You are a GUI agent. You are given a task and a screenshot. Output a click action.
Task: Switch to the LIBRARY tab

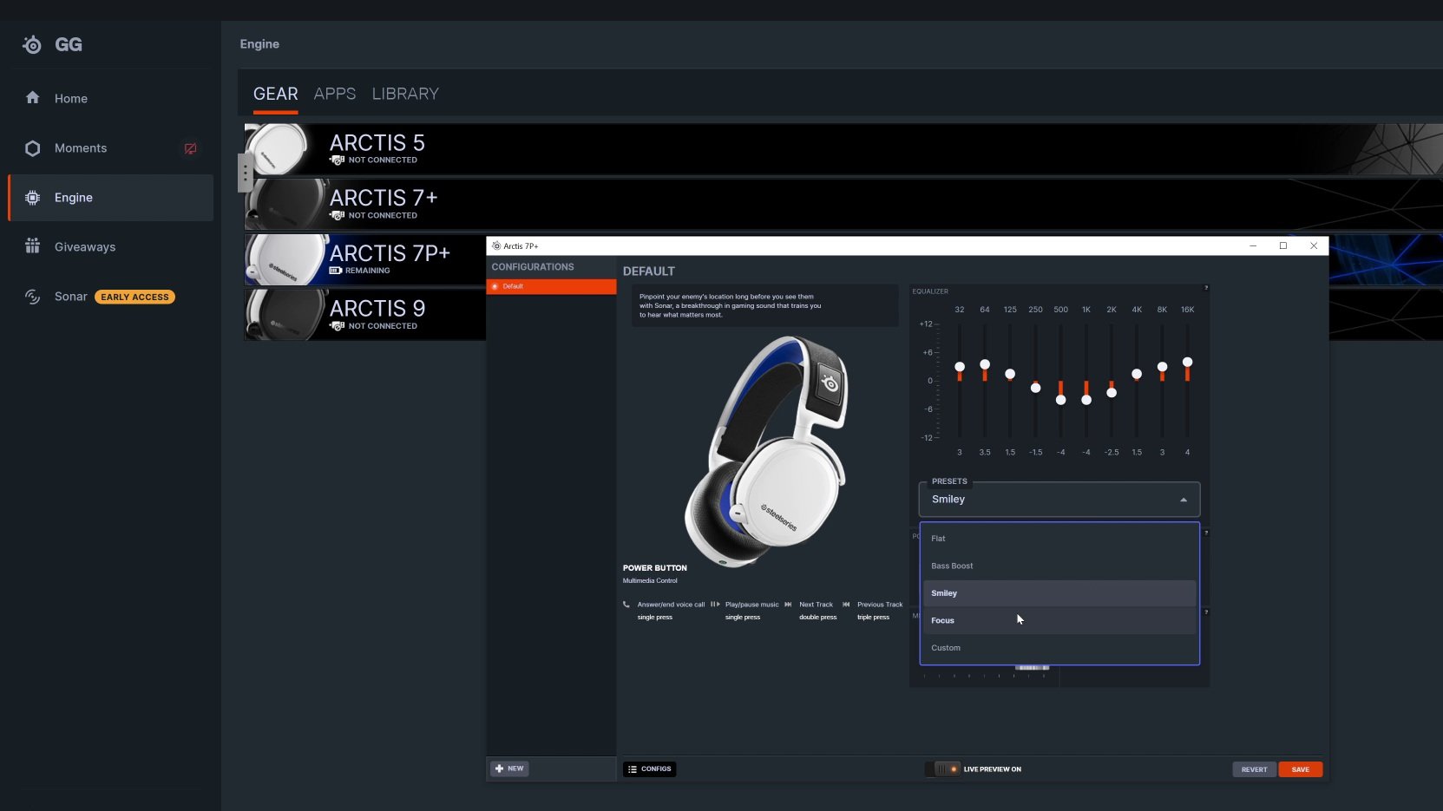click(405, 94)
